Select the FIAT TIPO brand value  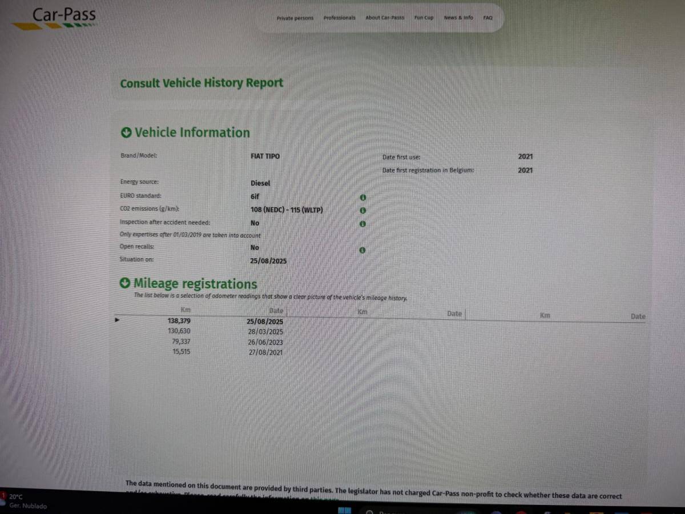pyautogui.click(x=265, y=156)
